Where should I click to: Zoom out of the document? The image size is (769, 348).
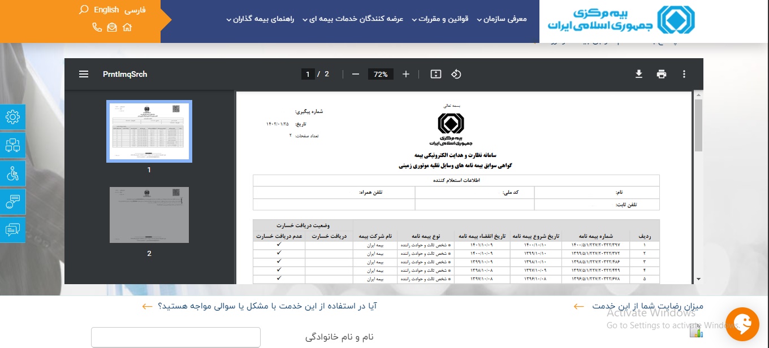(356, 73)
